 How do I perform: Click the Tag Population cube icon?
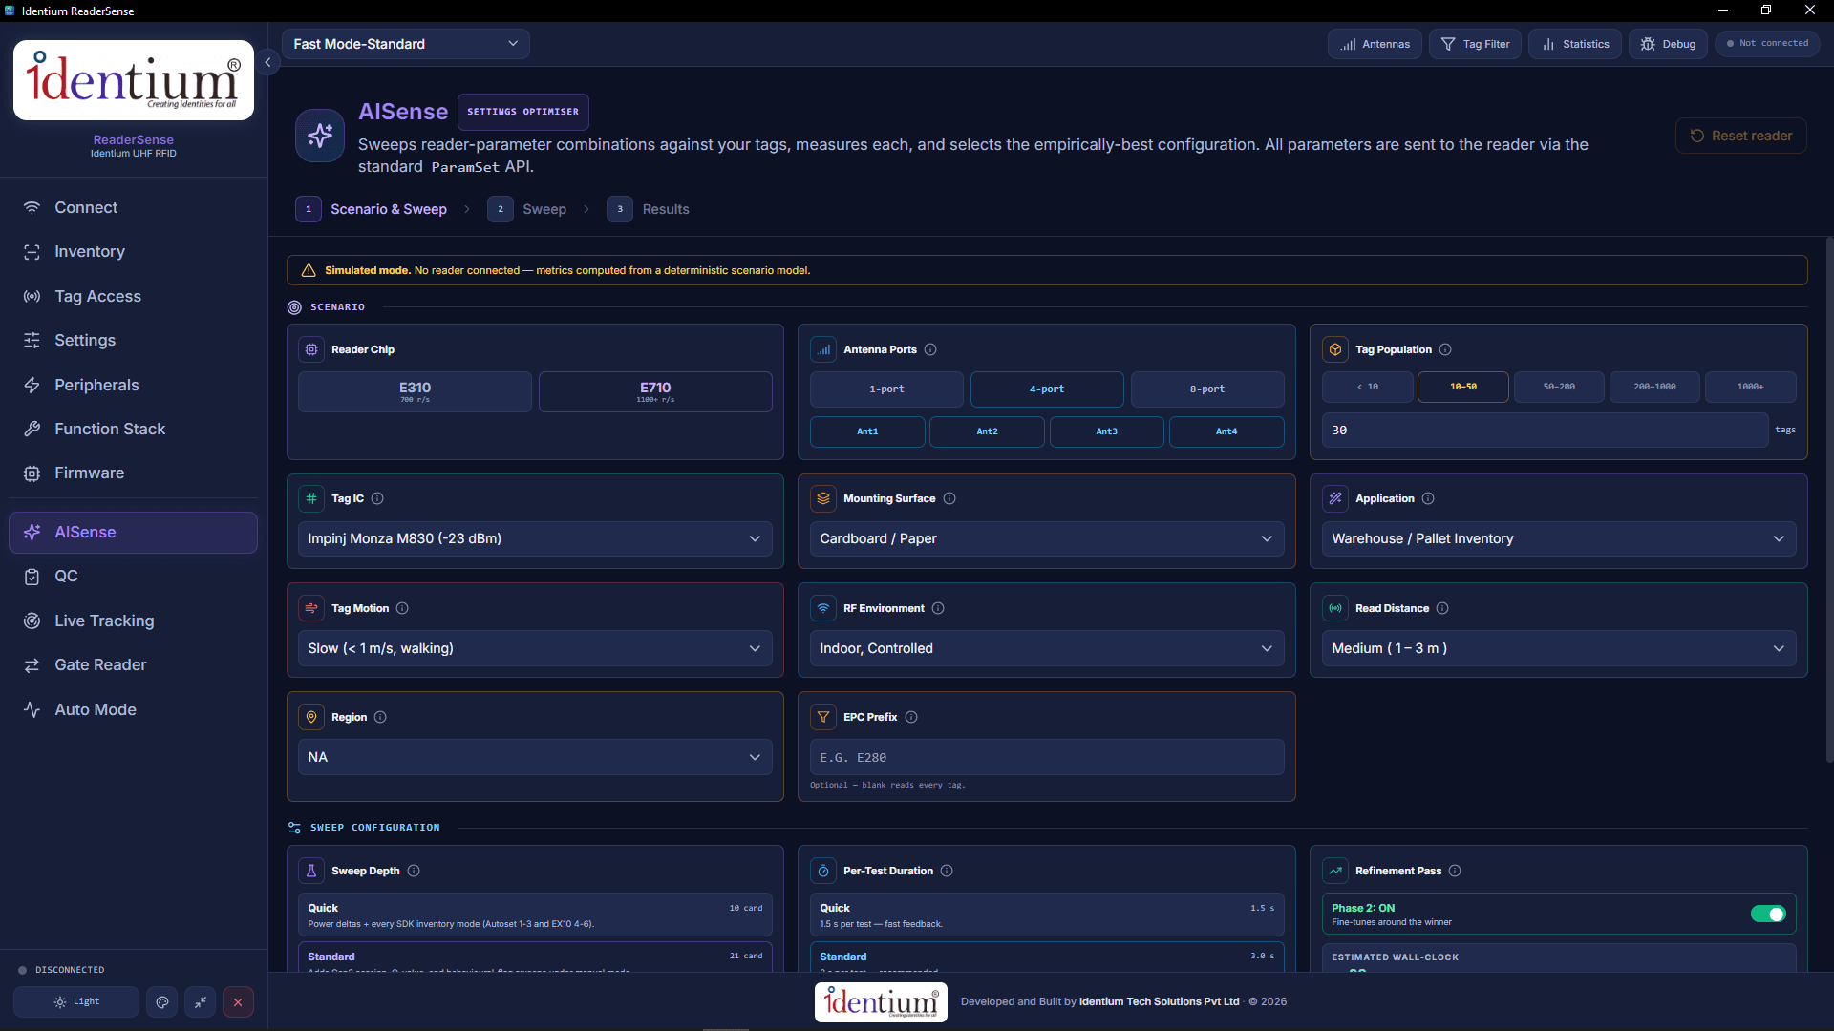click(x=1335, y=349)
